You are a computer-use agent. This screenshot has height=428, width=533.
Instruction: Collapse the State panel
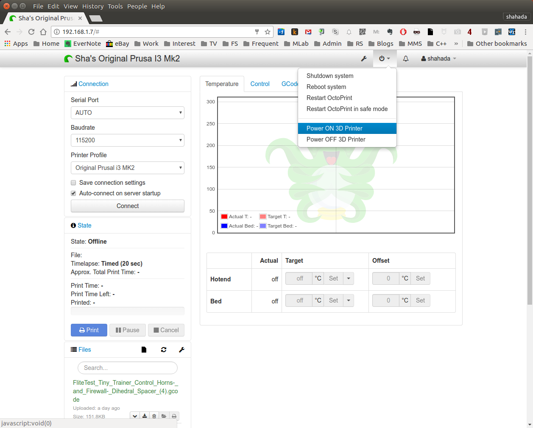point(84,225)
